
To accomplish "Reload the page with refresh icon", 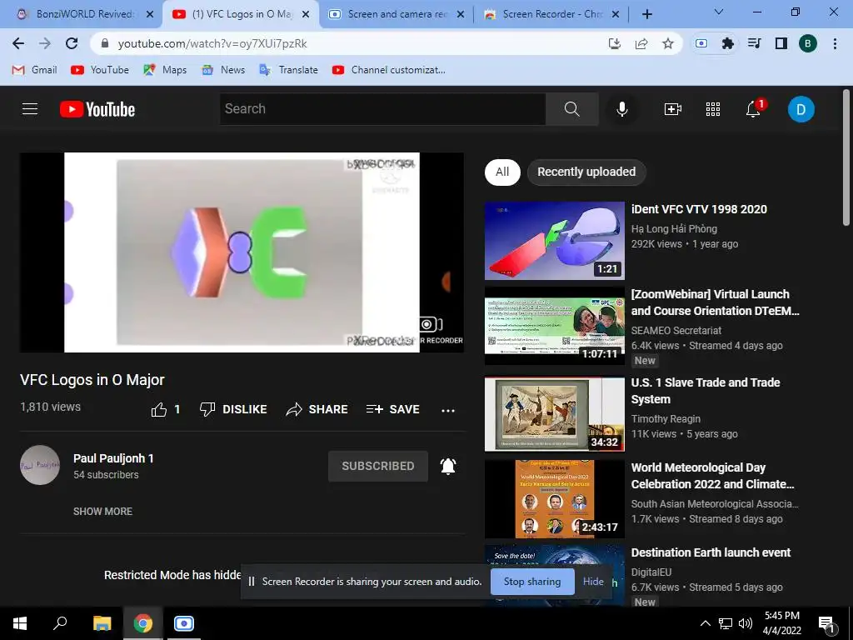I will (72, 43).
